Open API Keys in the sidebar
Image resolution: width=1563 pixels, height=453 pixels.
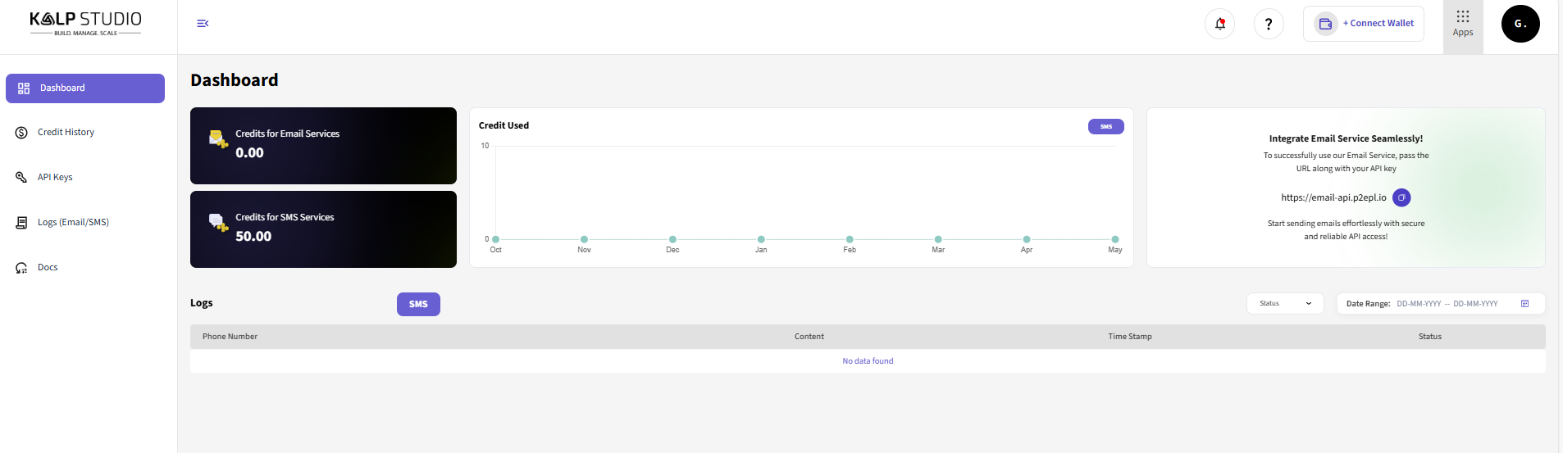[x=55, y=178]
